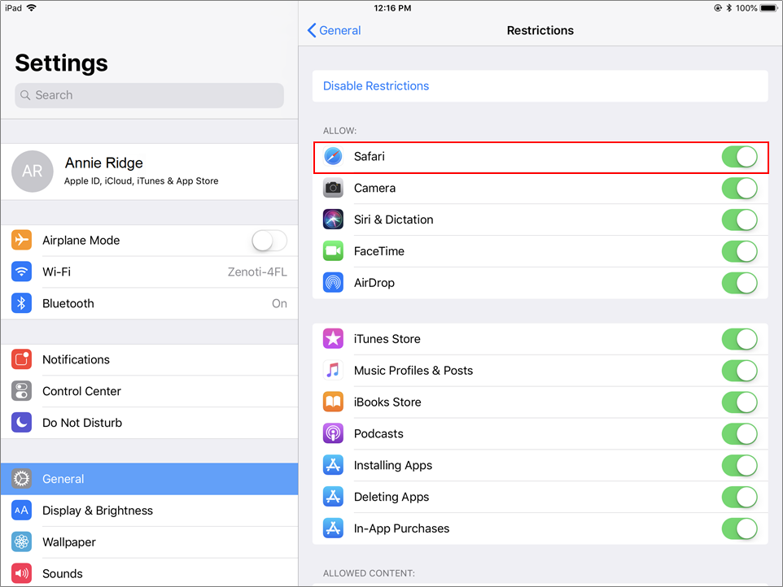Tap the General gear icon
Image resolution: width=783 pixels, height=587 pixels.
[x=21, y=479]
